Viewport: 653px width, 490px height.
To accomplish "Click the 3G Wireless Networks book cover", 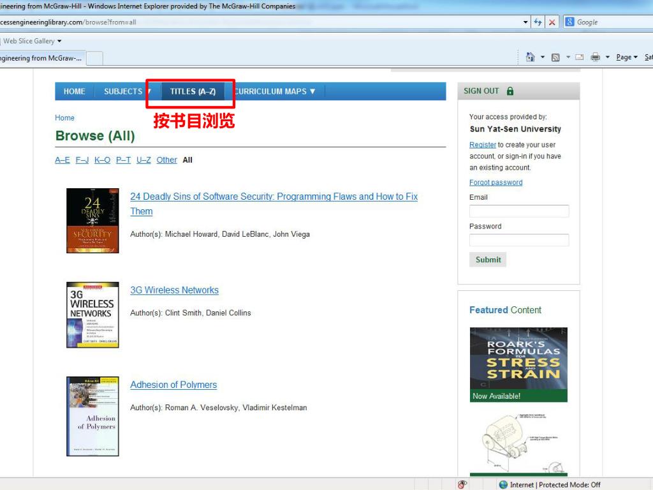I will (x=92, y=315).
